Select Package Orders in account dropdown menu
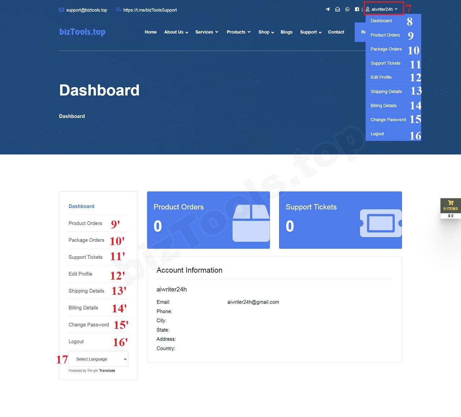The image size is (461, 417). (386, 49)
